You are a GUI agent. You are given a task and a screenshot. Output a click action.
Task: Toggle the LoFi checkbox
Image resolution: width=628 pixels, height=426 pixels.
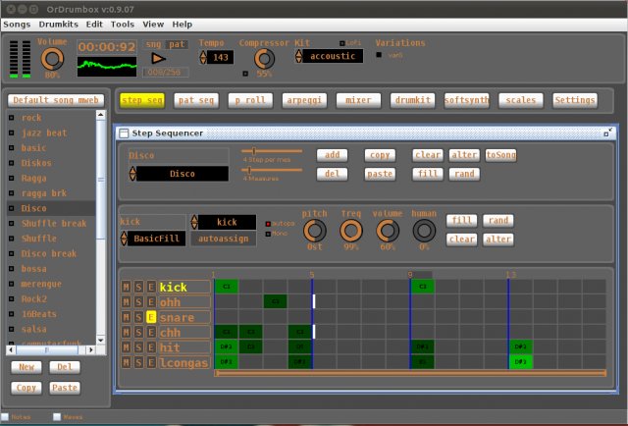tap(342, 43)
